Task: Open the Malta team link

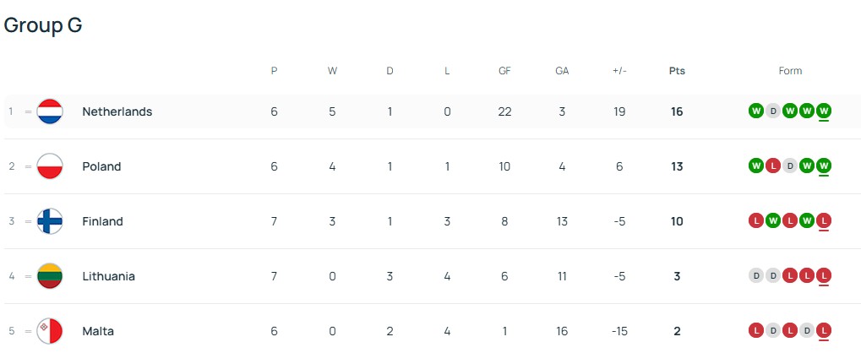Action: (98, 331)
